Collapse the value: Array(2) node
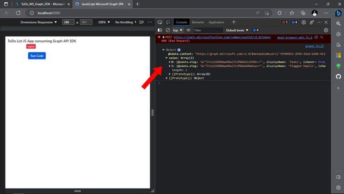The height and width of the screenshot is (194, 344). click(166, 58)
